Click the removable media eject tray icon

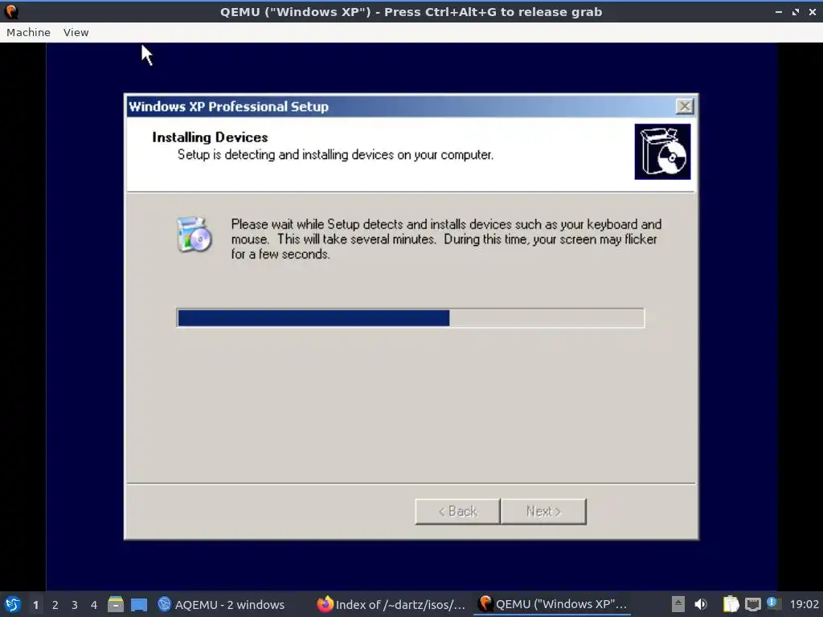coord(678,604)
